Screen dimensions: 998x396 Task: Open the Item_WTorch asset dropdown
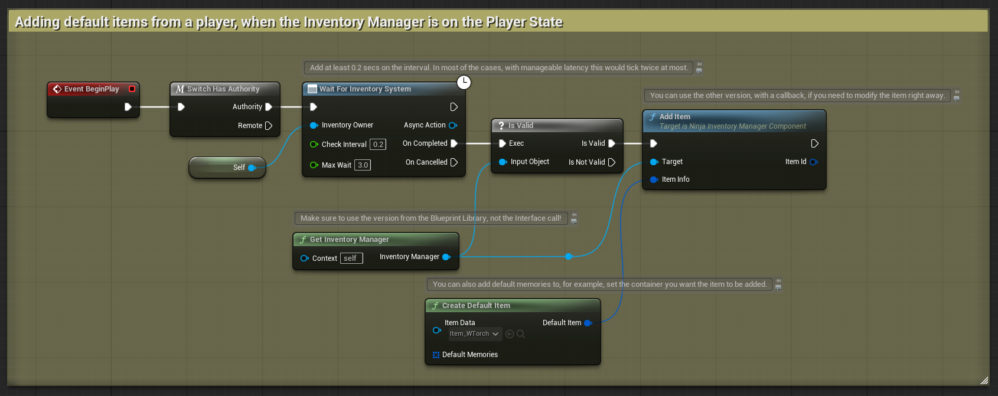coord(475,334)
